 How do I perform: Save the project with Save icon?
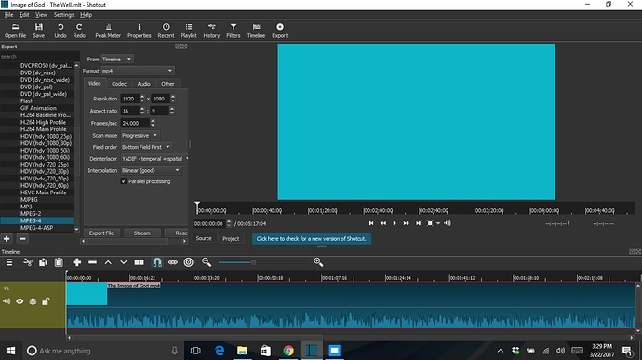[x=38, y=31]
